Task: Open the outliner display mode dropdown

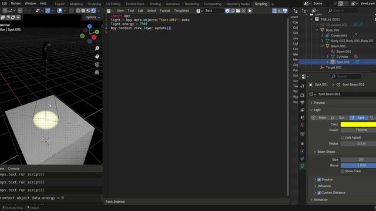Action: 315,11
